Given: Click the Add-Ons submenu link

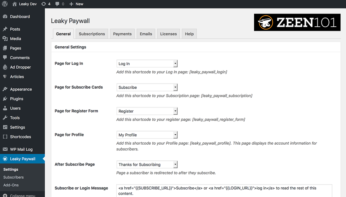Looking at the screenshot, I should pos(11,185).
